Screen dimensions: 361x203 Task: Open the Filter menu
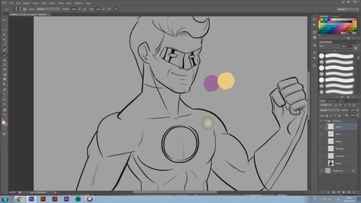60,3
